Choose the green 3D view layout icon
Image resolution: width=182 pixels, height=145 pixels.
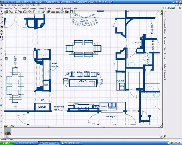(173, 8)
